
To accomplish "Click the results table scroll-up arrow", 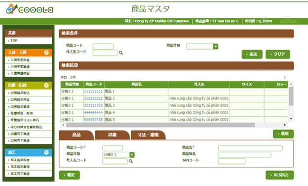I will [291, 84].
